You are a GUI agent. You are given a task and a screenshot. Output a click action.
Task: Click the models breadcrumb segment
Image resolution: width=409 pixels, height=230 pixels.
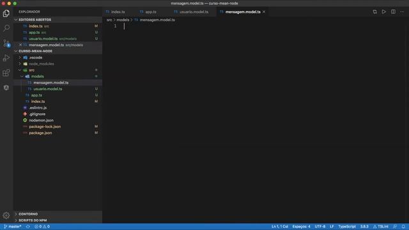tap(123, 20)
